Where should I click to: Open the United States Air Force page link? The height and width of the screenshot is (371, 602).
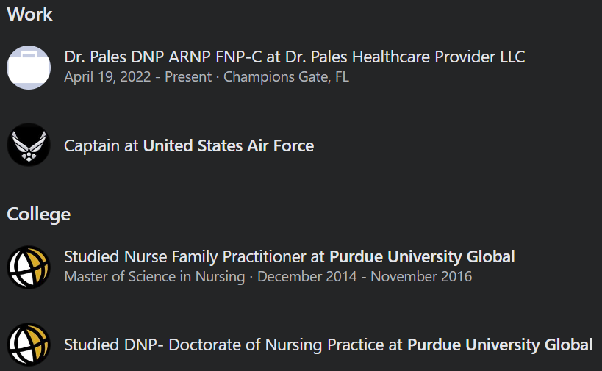coord(229,145)
